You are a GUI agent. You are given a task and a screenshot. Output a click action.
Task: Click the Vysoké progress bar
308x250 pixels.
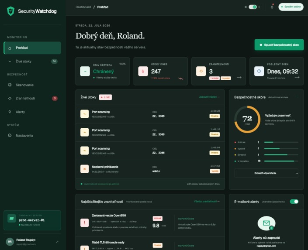click(x=281, y=148)
